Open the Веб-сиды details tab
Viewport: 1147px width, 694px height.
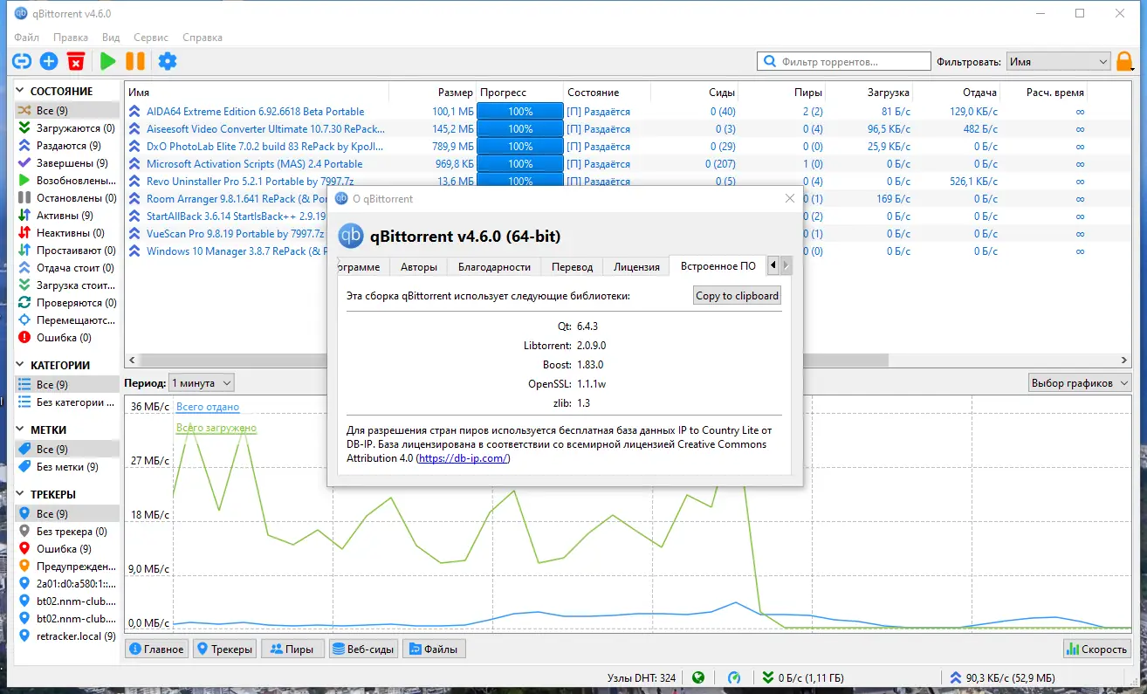point(364,649)
